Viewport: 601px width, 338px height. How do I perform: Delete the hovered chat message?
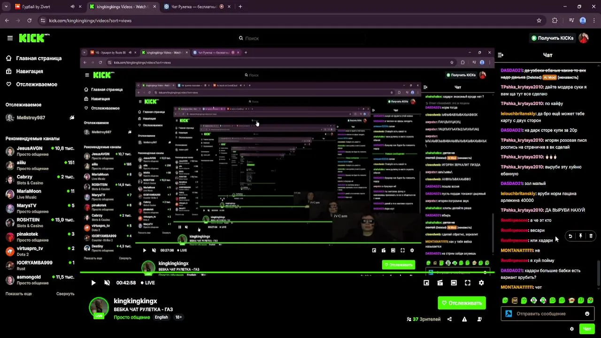pos(591,236)
